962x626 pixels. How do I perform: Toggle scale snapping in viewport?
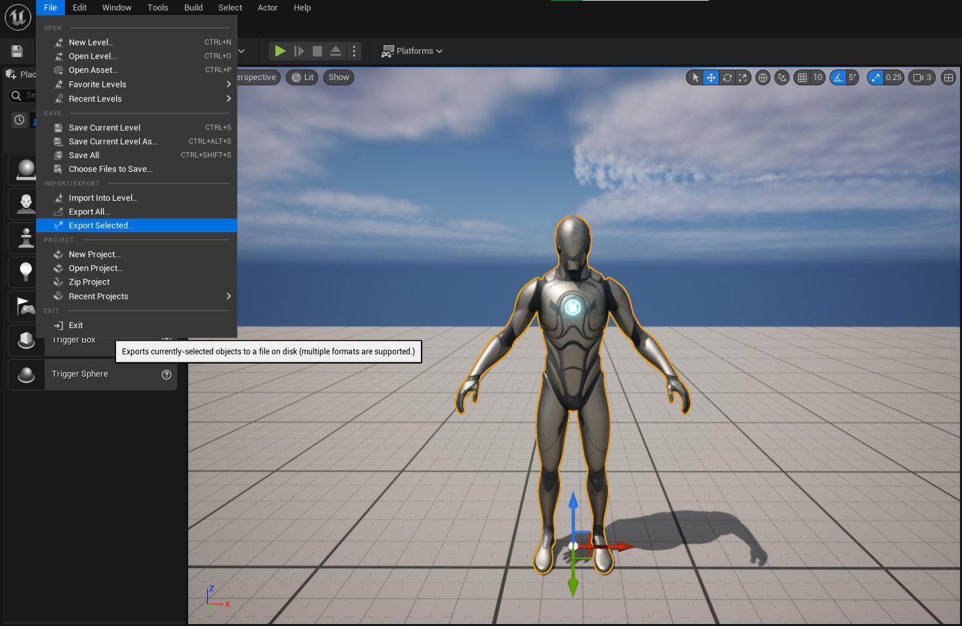pos(875,77)
